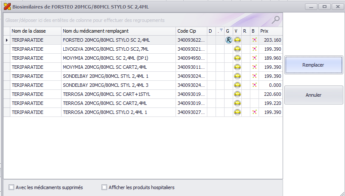Sort by Nom du médicament remplaçant header

pos(118,31)
